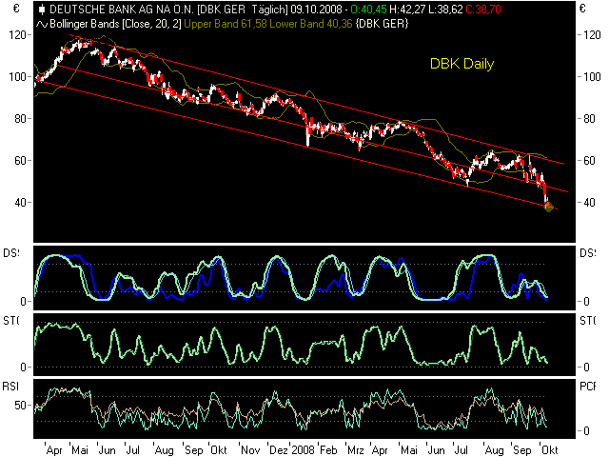The image size is (609, 457).
Task: Select the orange diamond last-price marker
Action: [x=548, y=208]
